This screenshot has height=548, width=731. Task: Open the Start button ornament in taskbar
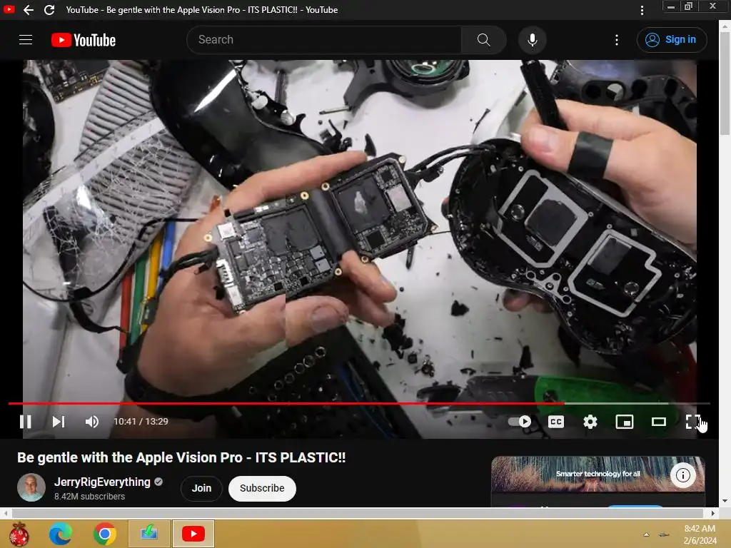19,534
